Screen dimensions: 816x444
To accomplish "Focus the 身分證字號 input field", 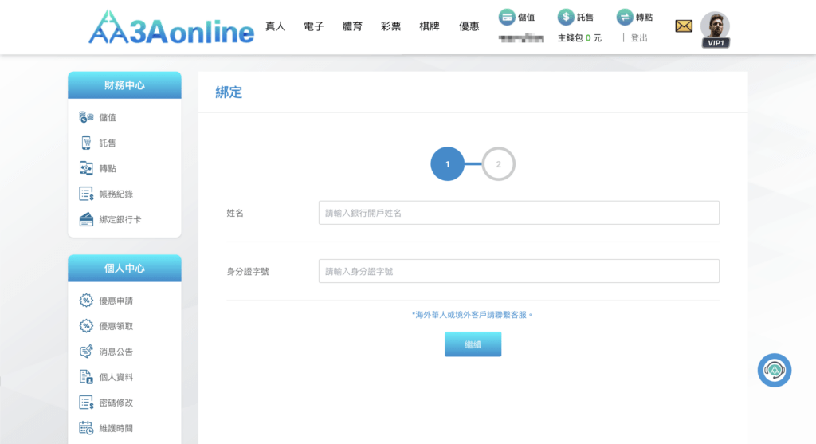I will 519,271.
